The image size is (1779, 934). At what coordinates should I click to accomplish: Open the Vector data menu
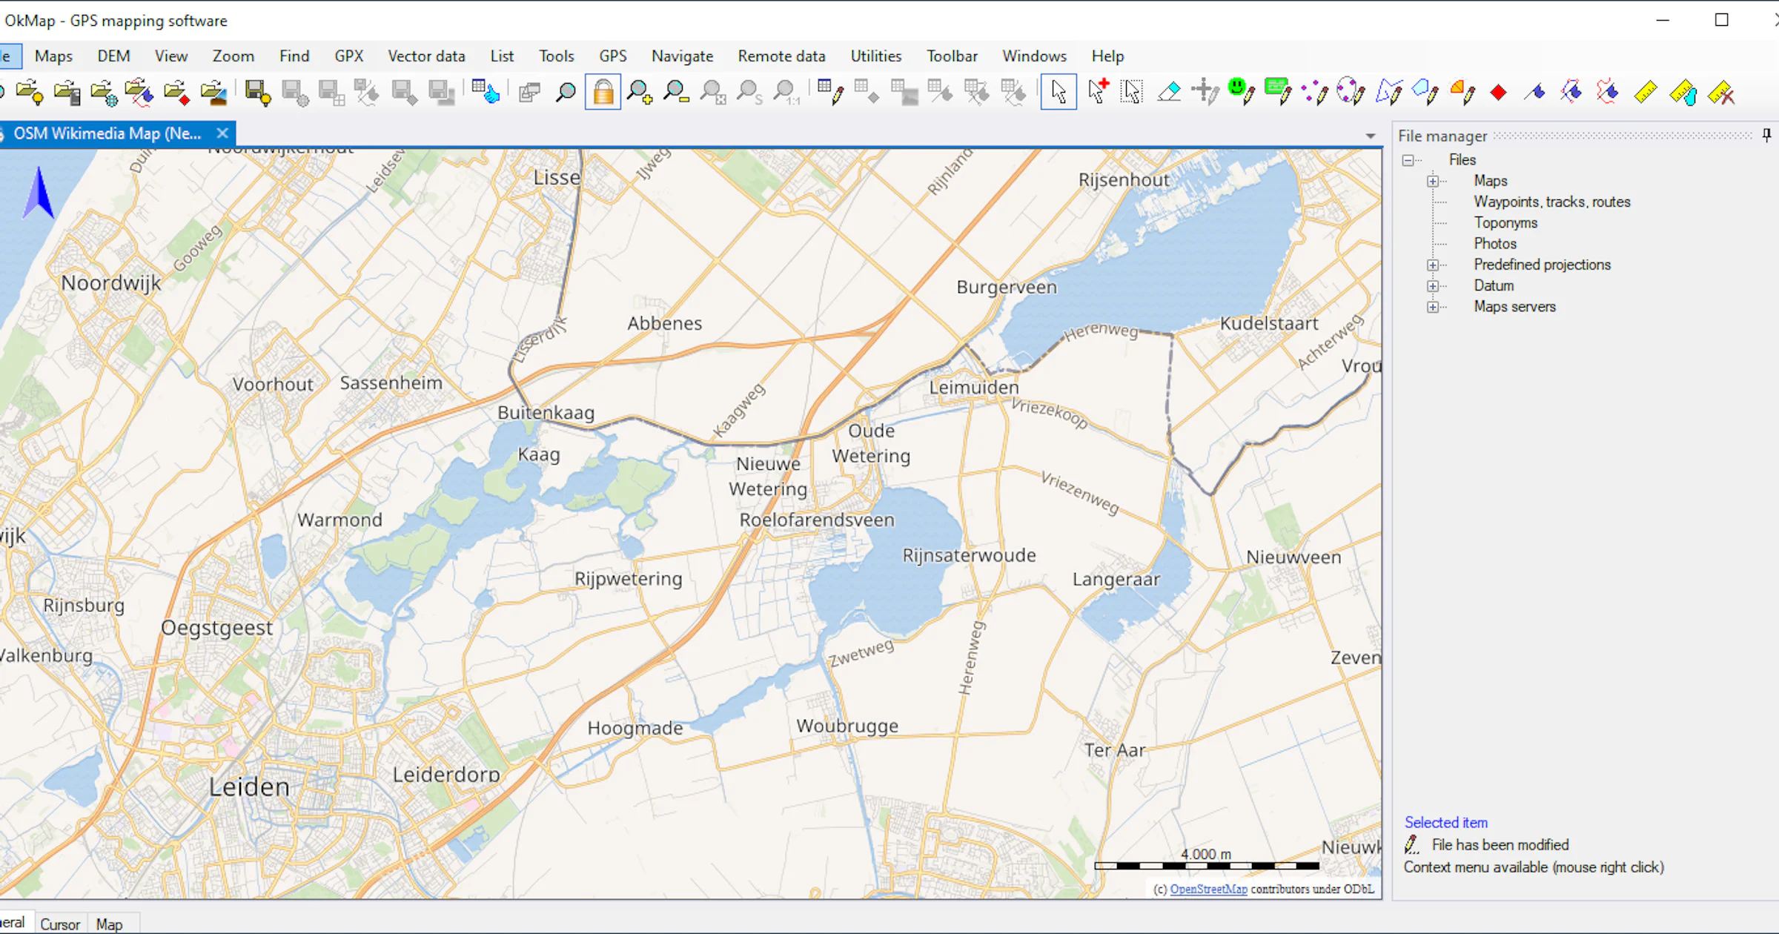pyautogui.click(x=426, y=56)
